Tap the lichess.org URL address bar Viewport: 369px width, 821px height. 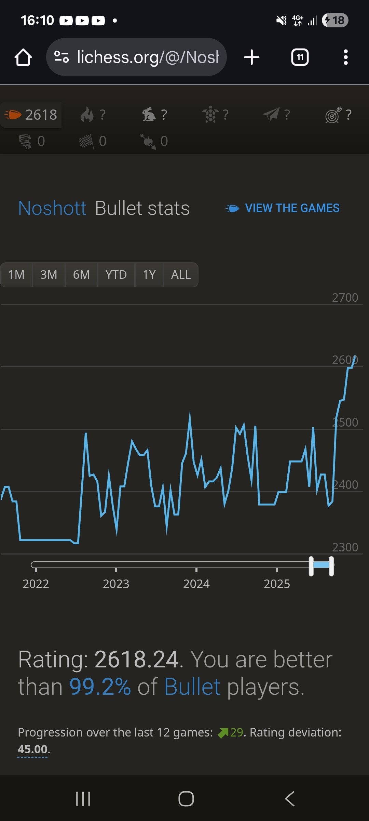click(x=137, y=57)
